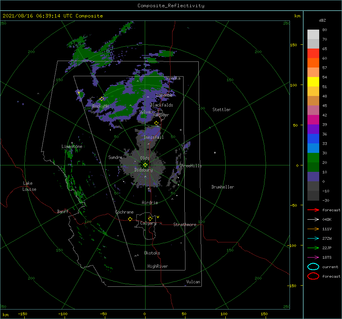The width and height of the screenshot is (342, 319).
Task: Select the 45 dBZ pink color swatch
Action: click(x=313, y=110)
